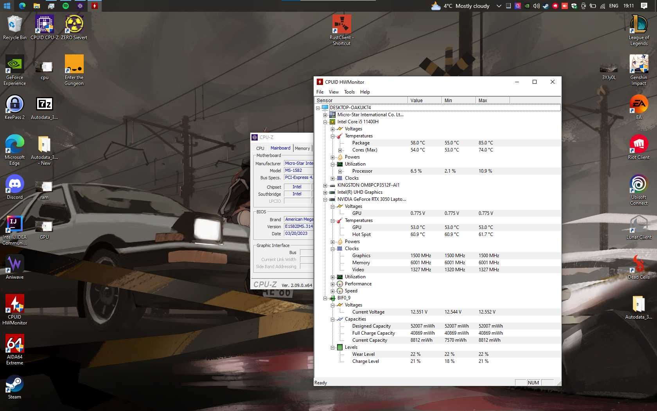Viewport: 657px width, 411px height.
Task: Open the taskbar clock showing 19:11
Action: pyautogui.click(x=628, y=6)
